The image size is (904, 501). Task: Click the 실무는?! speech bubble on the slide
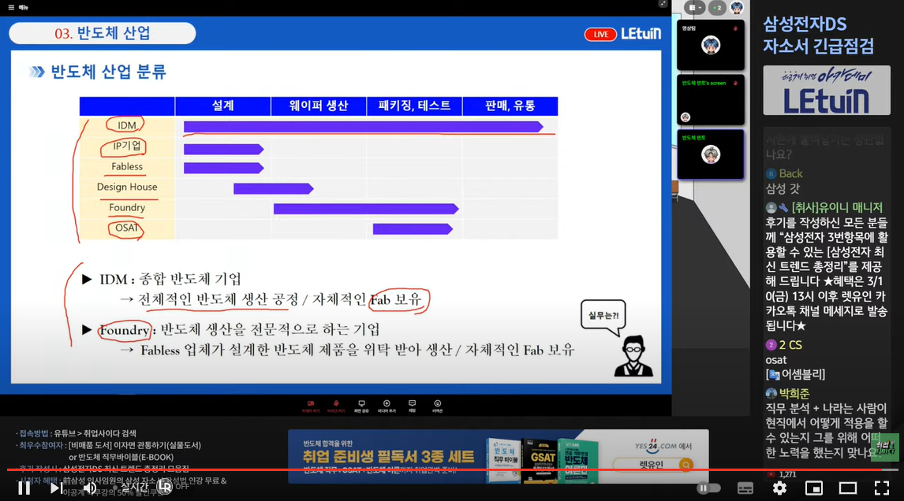[603, 316]
